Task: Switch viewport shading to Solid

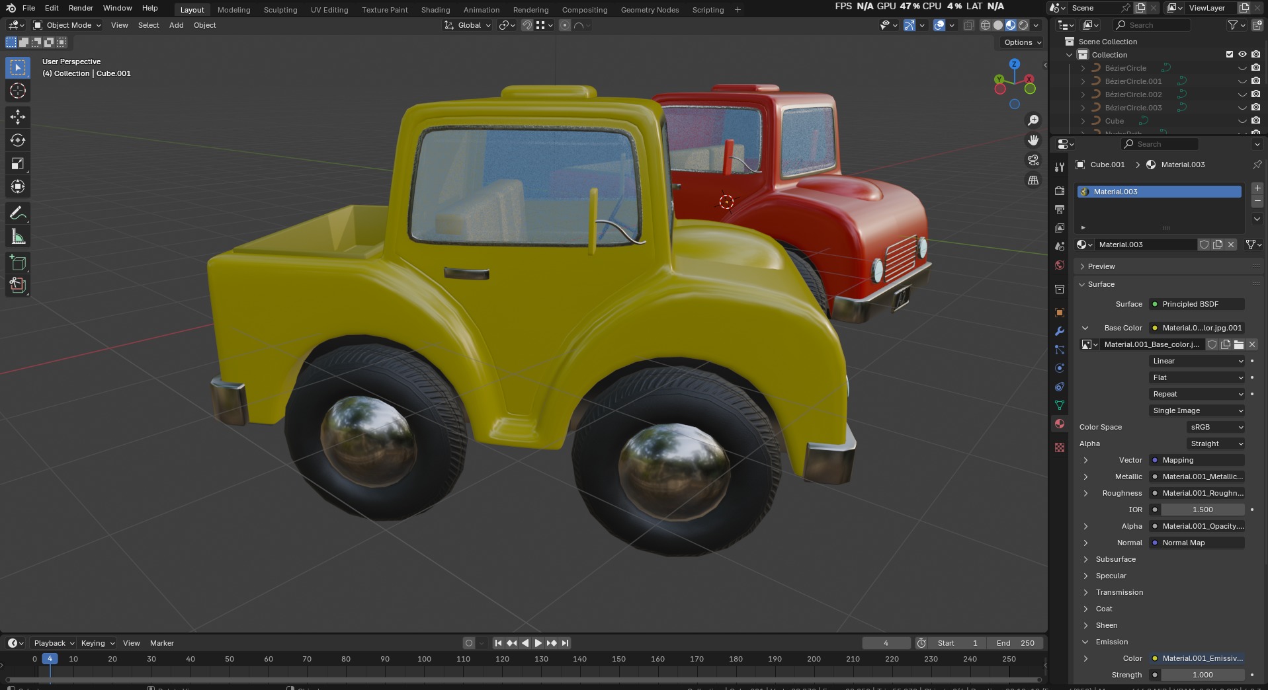Action: coord(998,25)
